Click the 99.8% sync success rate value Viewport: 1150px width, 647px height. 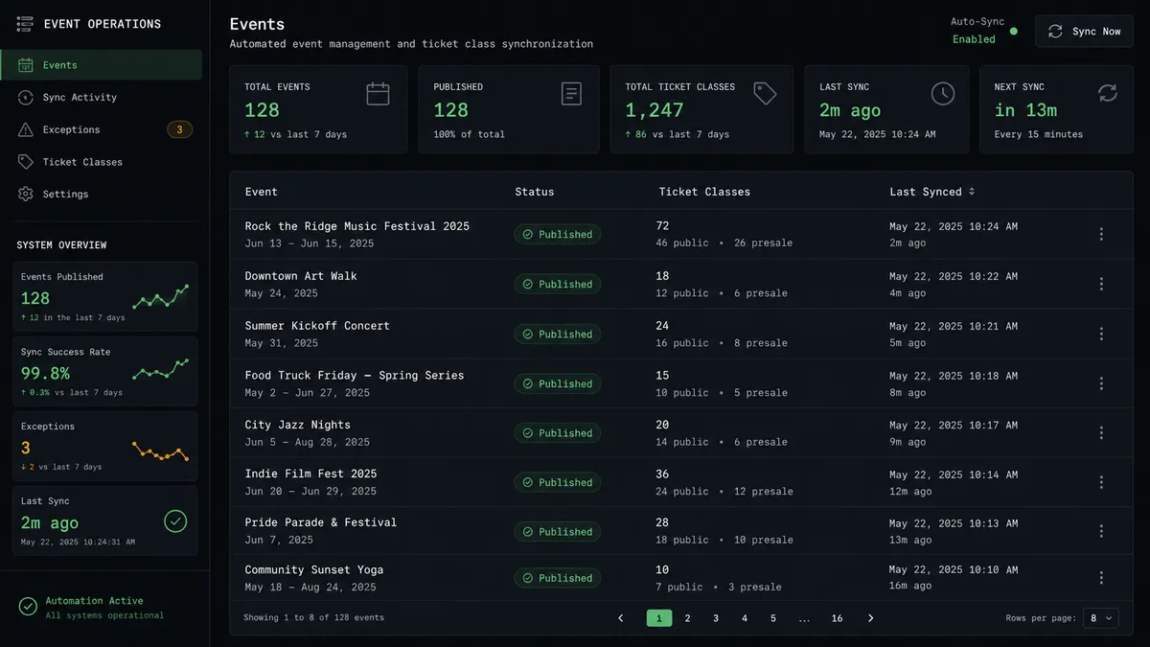pos(45,373)
